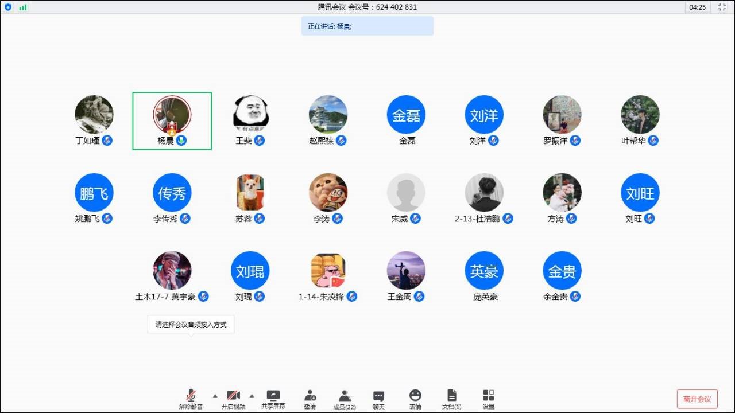
Task: Click the 请选择会议音频接入方式 tooltip
Action: tap(191, 325)
